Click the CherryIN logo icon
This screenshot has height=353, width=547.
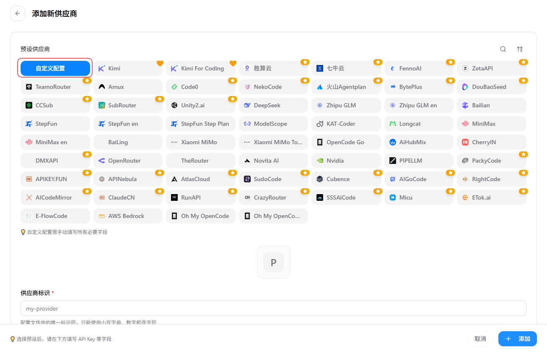(465, 142)
